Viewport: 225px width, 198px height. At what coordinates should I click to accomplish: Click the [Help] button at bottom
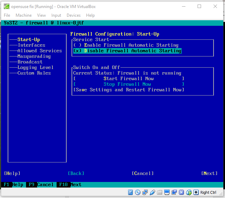(12, 173)
